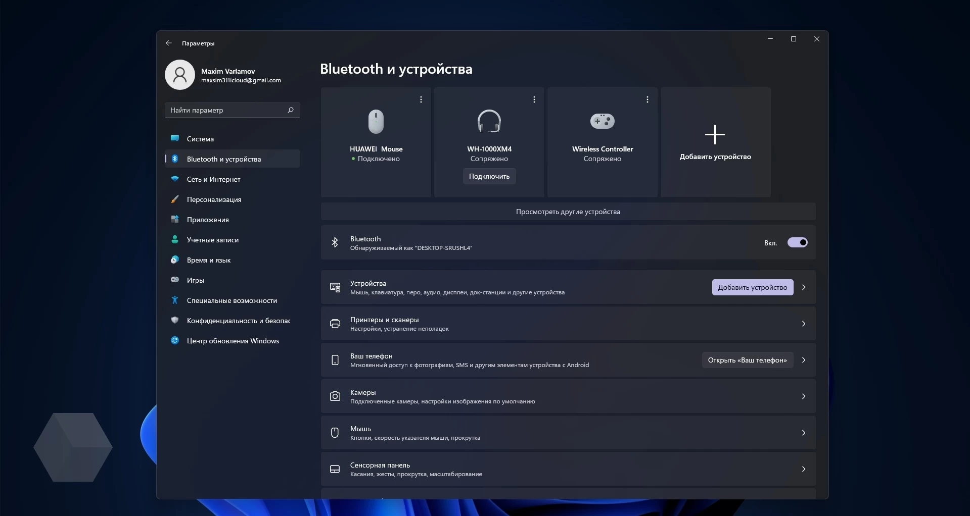Image resolution: width=970 pixels, height=516 pixels.
Task: Expand Принтеры и сканеры chevron
Action: pos(804,324)
